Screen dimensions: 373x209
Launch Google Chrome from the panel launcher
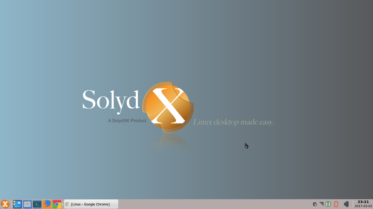click(x=57, y=204)
